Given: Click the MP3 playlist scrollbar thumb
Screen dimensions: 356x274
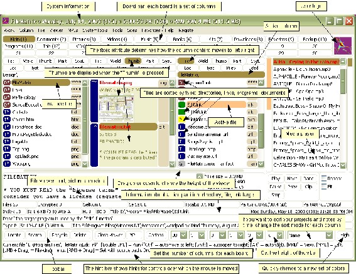Looking at the screenshot, I should pyautogui.click(x=343, y=81).
